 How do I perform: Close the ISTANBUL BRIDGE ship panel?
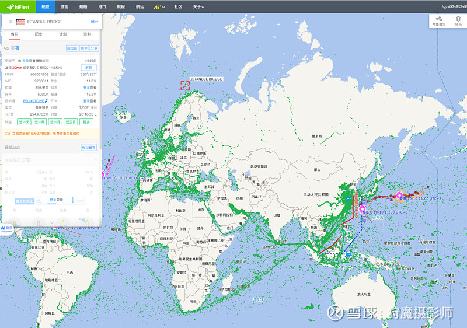(11, 22)
